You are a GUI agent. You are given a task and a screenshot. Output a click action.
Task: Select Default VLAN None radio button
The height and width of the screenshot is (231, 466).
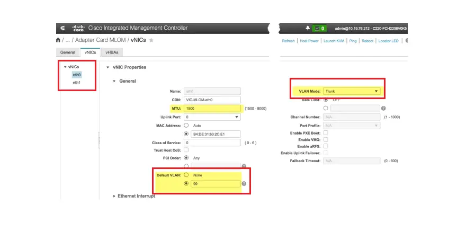(x=186, y=175)
